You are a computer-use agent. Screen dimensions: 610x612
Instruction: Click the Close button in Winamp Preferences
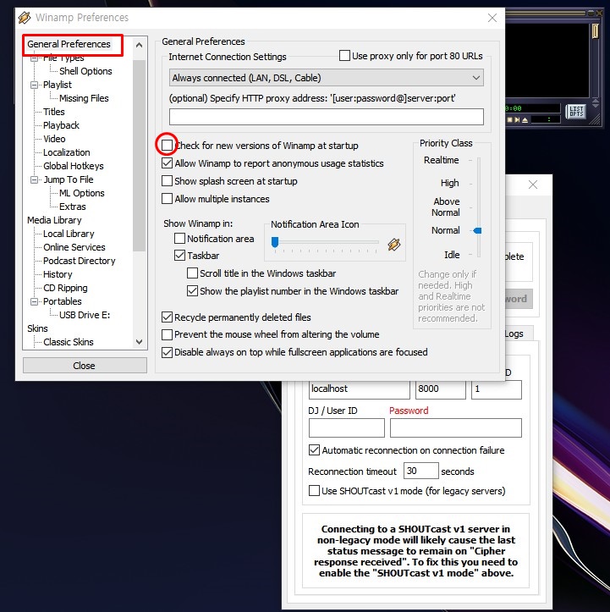(x=85, y=366)
